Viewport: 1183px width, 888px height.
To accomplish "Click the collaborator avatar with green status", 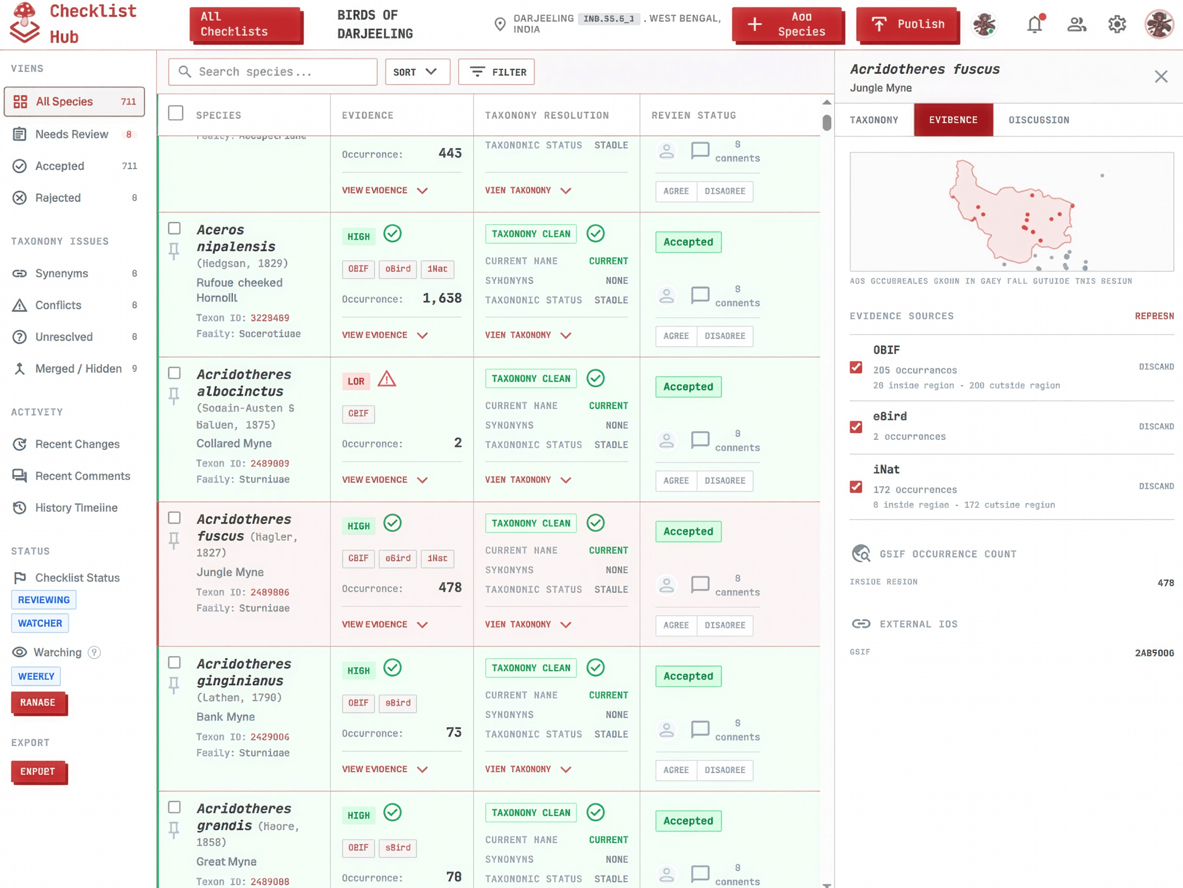I will point(984,24).
